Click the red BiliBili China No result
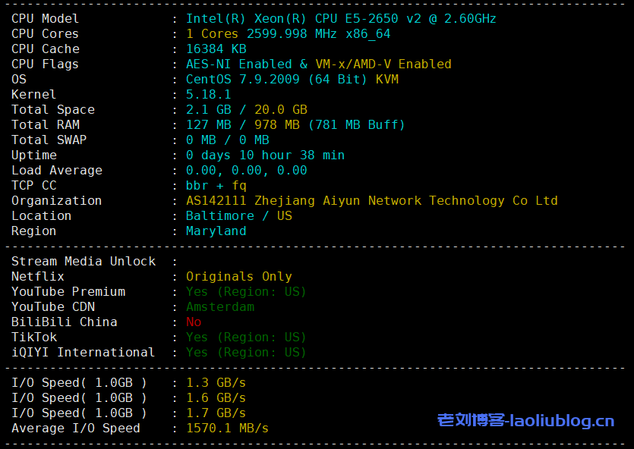634x449 pixels. [194, 322]
